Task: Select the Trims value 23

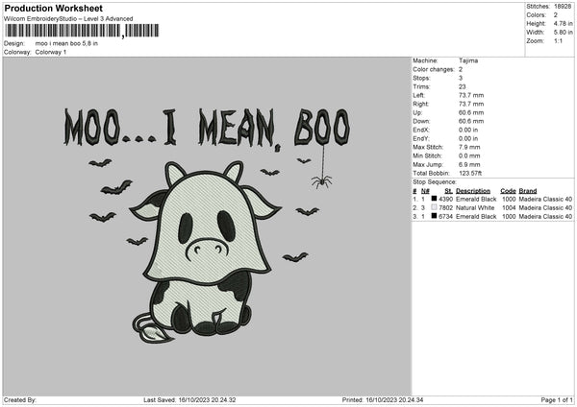Action: click(x=463, y=86)
